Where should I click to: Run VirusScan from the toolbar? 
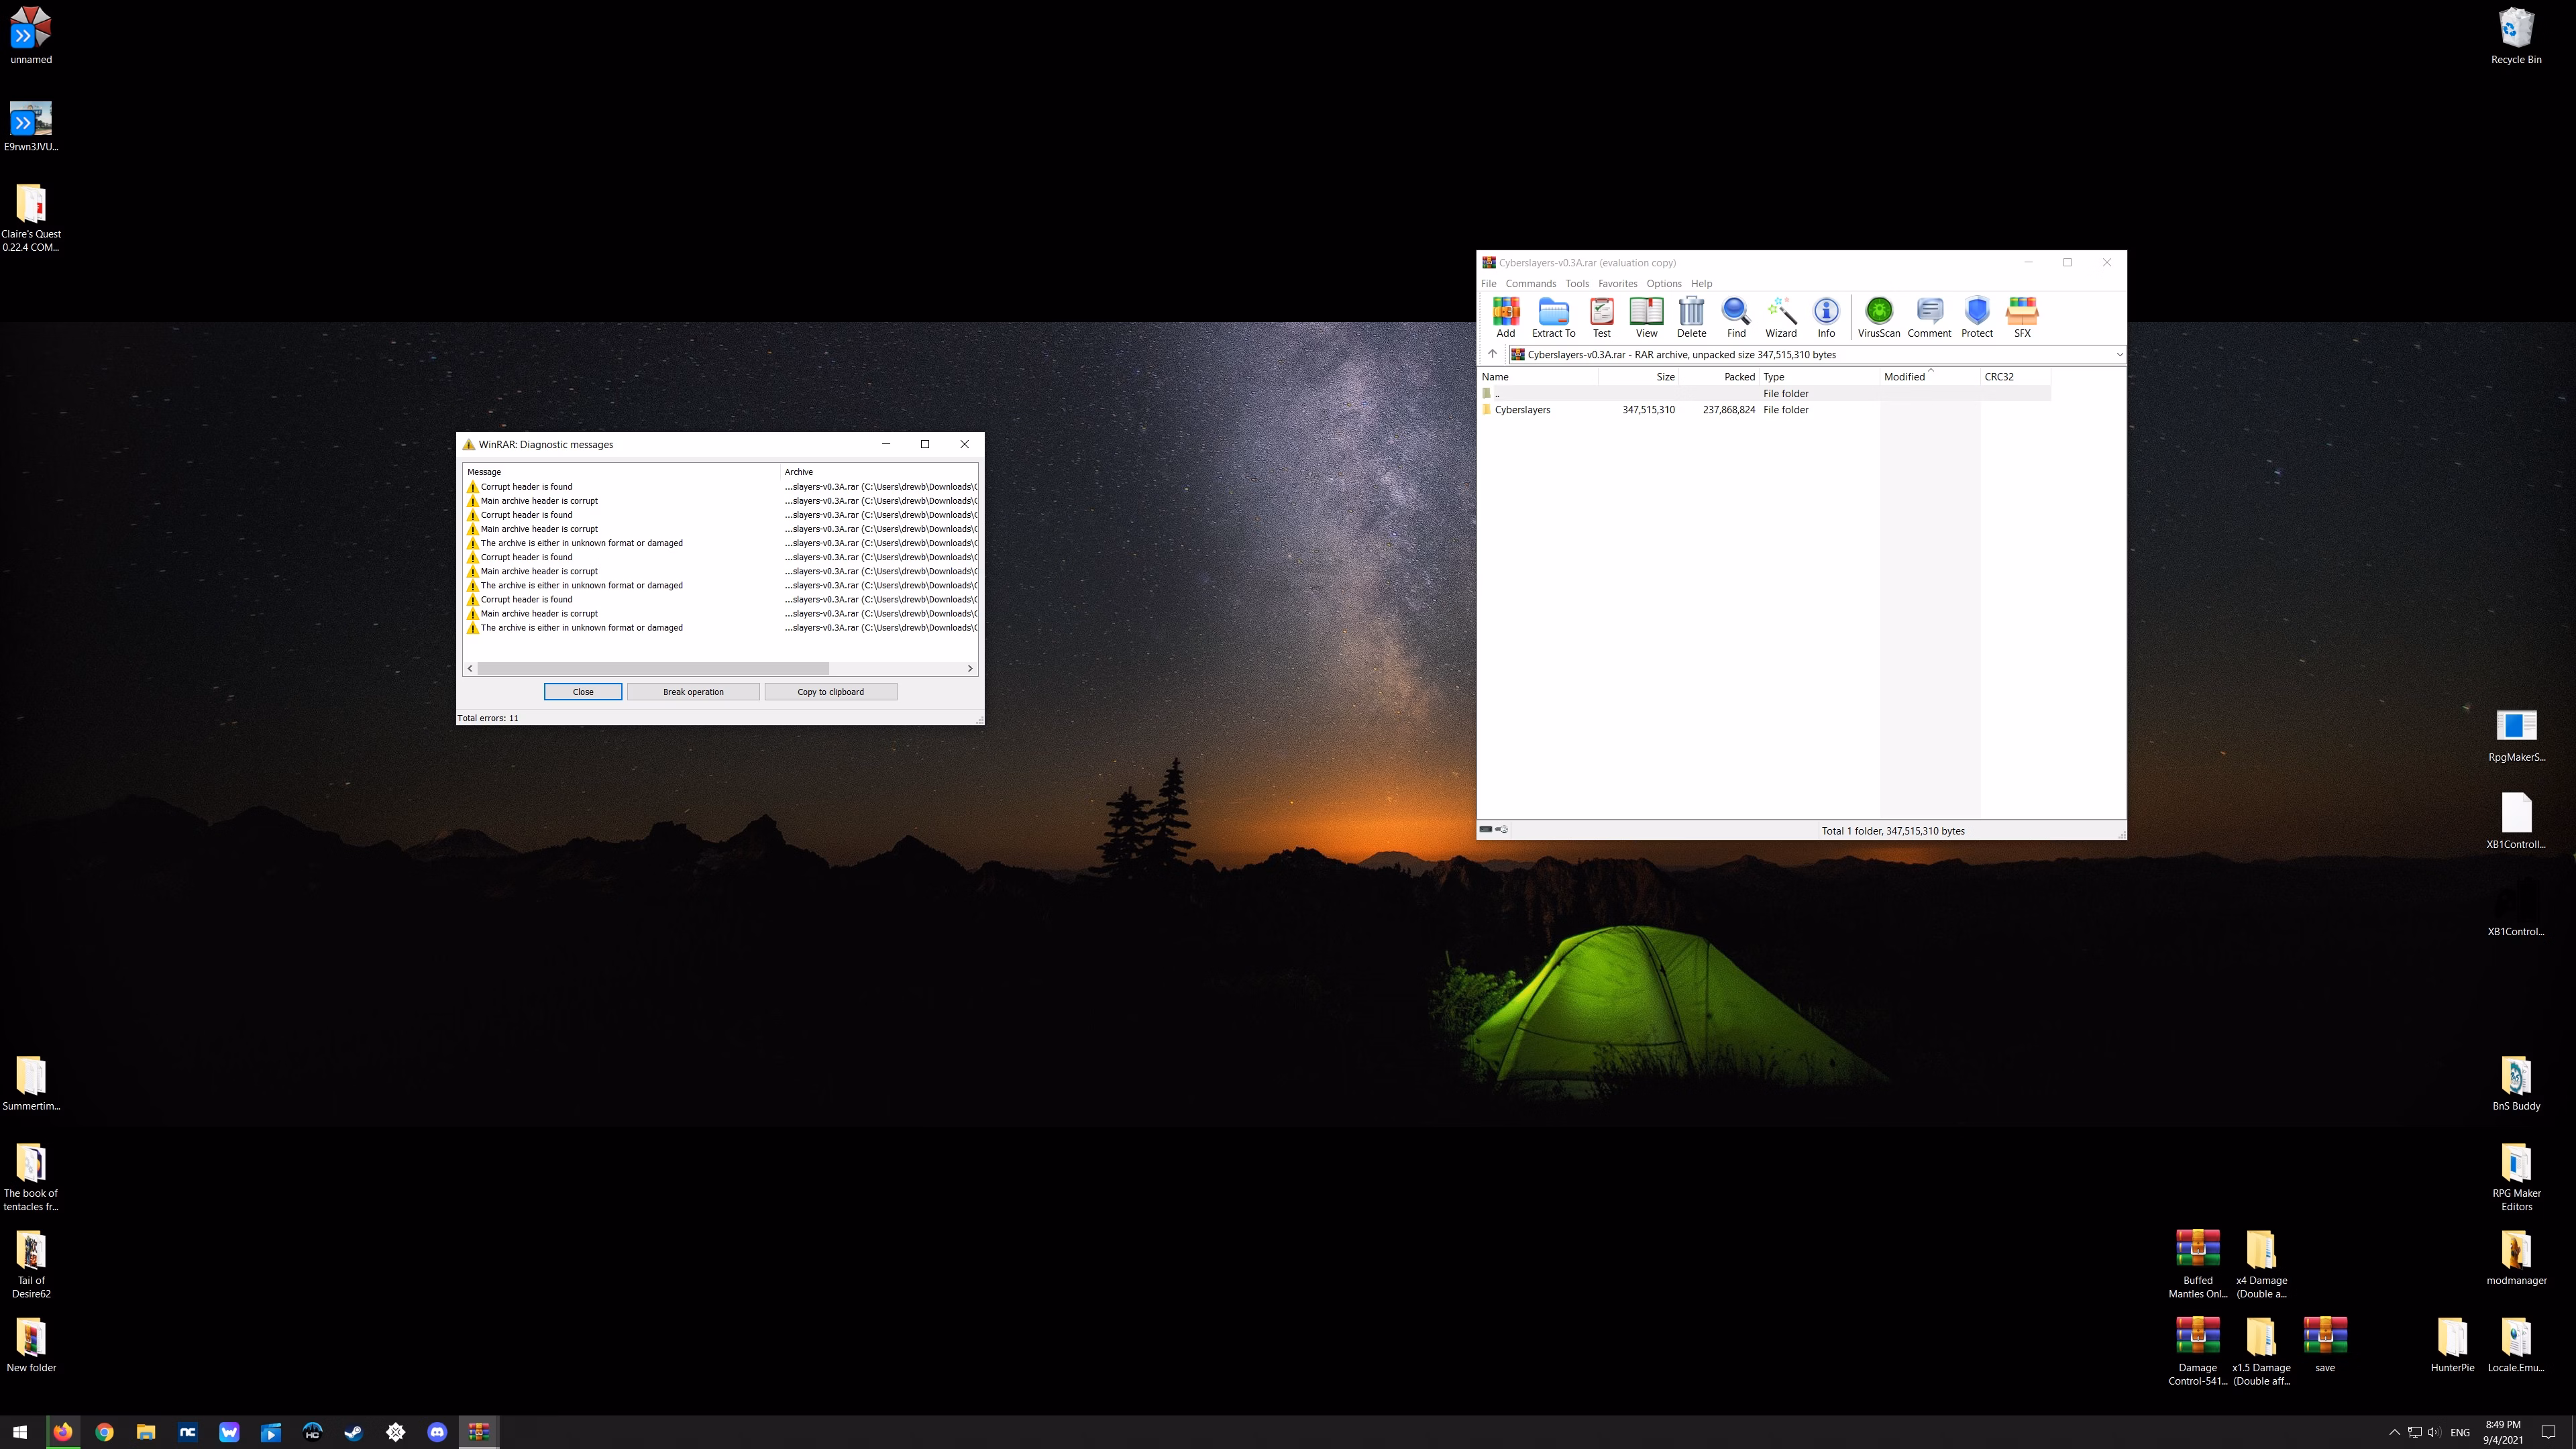point(1878,317)
